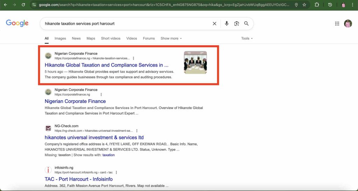This screenshot has height=191, width=358.
Task: Go to Google home via the logo
Action: (x=17, y=23)
